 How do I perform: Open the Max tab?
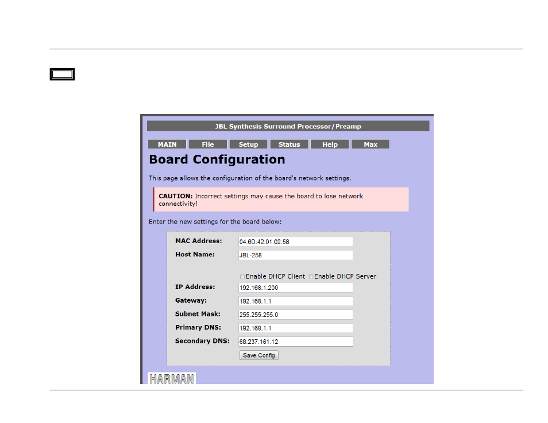tap(371, 144)
